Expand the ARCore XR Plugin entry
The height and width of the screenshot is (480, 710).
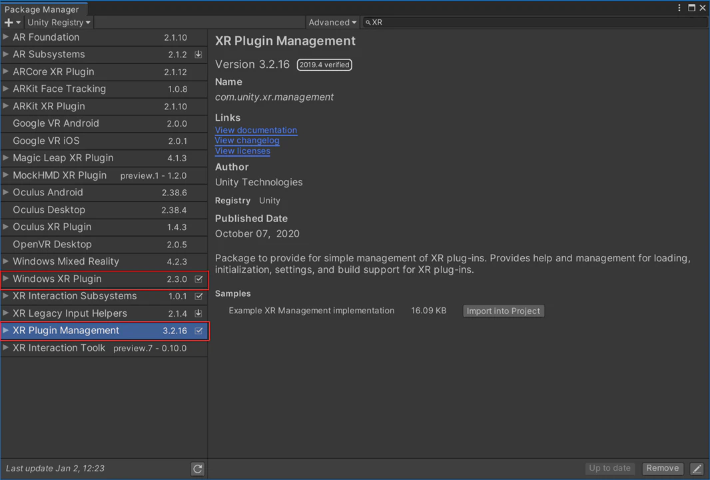tap(5, 71)
